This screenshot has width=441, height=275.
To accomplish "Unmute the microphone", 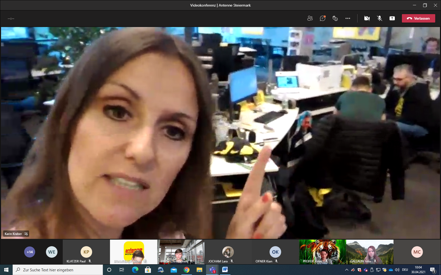I will point(379,18).
